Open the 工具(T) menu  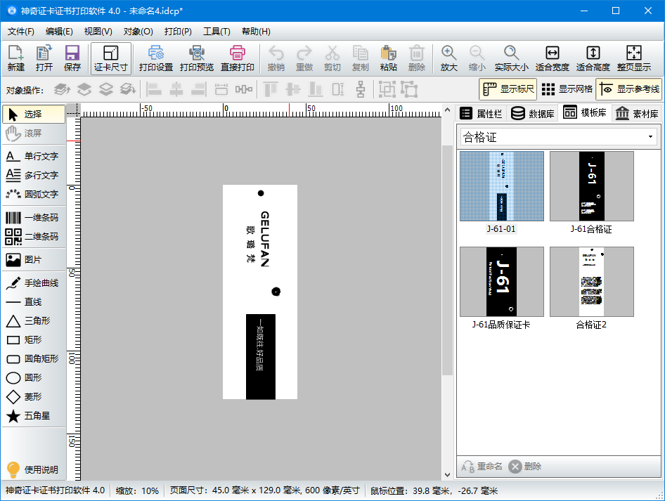(217, 32)
